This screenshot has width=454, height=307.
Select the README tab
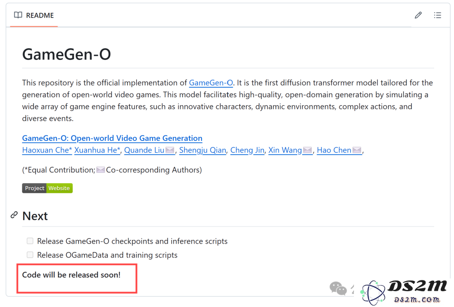pyautogui.click(x=34, y=15)
